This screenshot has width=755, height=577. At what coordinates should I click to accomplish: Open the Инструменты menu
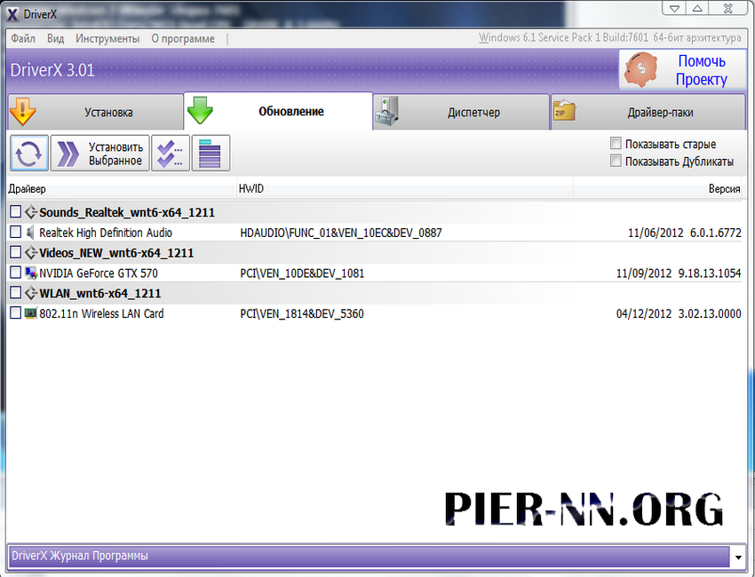point(107,38)
